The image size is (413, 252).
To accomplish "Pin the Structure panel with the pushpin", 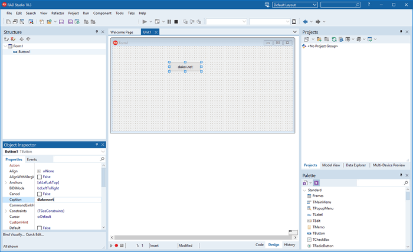I will pyautogui.click(x=96, y=32).
